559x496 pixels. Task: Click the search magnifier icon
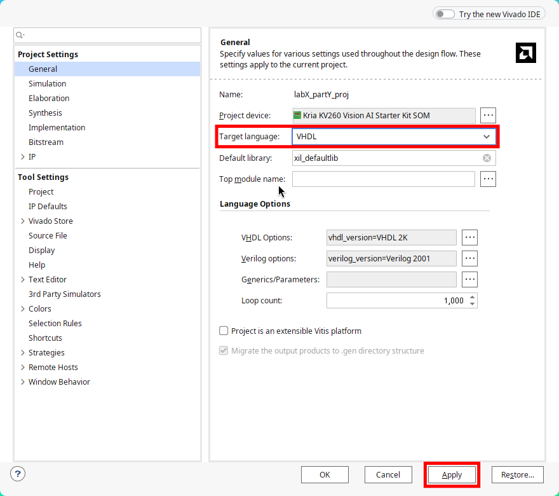[20, 35]
